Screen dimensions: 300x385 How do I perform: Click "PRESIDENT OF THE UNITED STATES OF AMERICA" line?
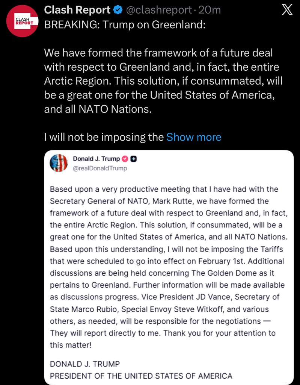[x=141, y=376]
